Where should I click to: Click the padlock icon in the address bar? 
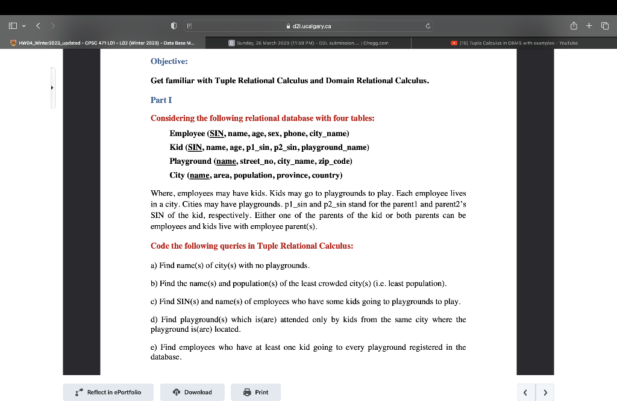pos(289,26)
